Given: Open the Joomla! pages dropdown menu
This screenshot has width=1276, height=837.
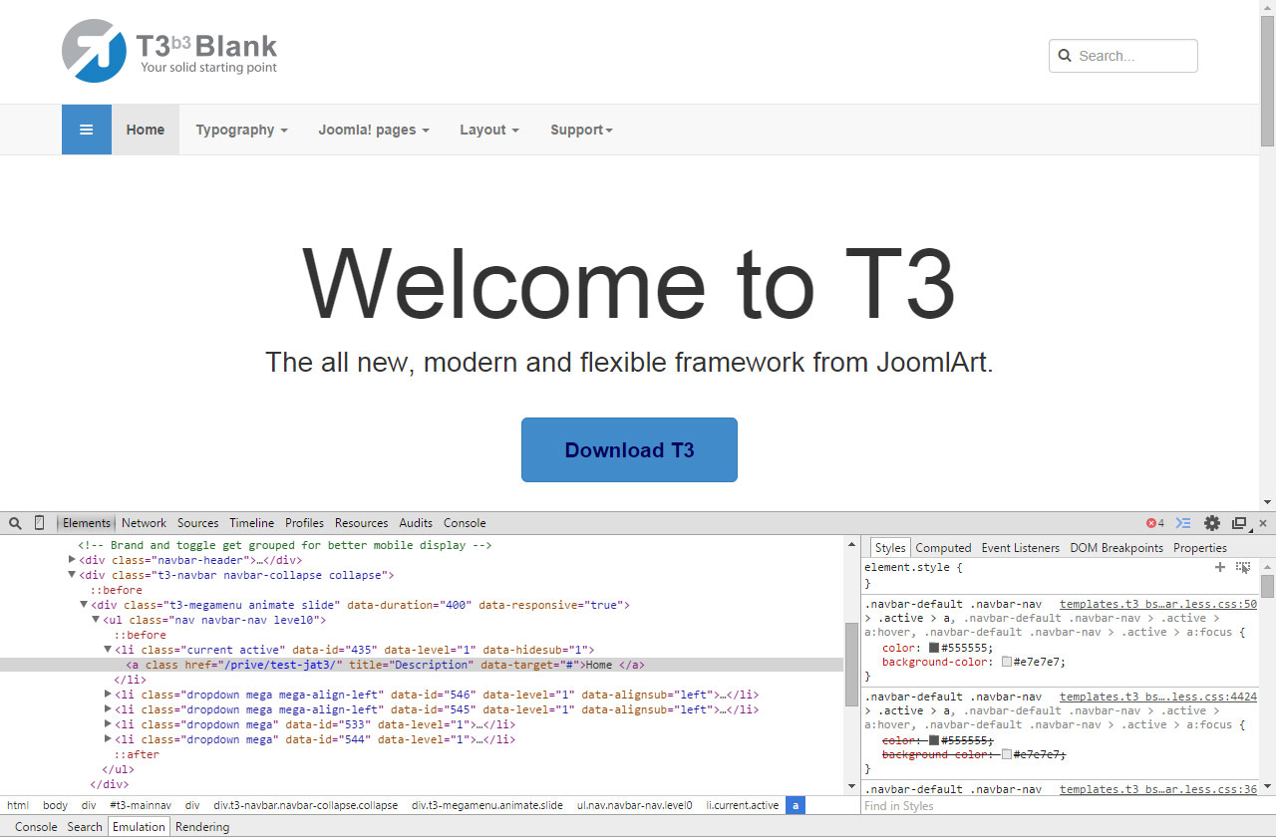Looking at the screenshot, I should pyautogui.click(x=374, y=130).
